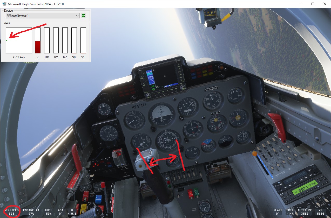331x218 pixels.
Task: Click the X / Y Axis position box
Action: point(19,40)
